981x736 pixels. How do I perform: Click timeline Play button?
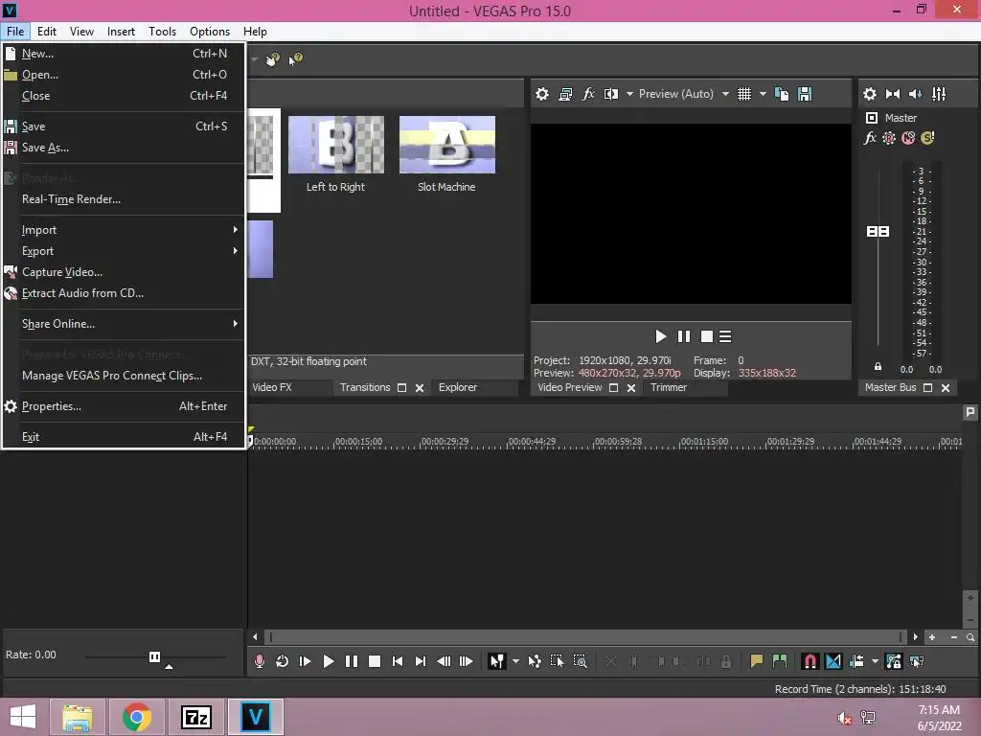coord(329,661)
